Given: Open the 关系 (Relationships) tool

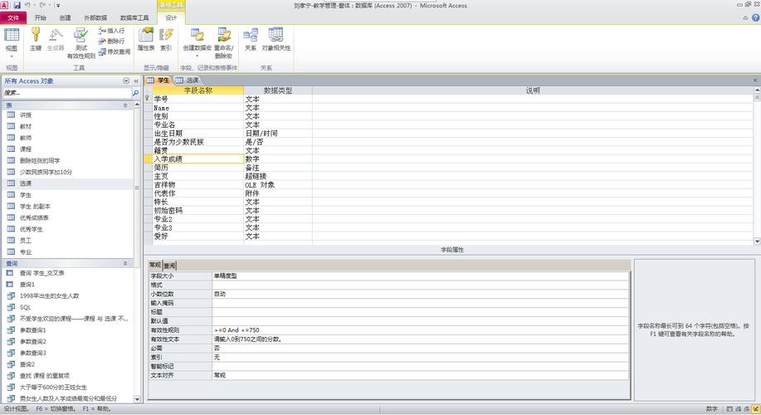Looking at the screenshot, I should click(x=250, y=39).
